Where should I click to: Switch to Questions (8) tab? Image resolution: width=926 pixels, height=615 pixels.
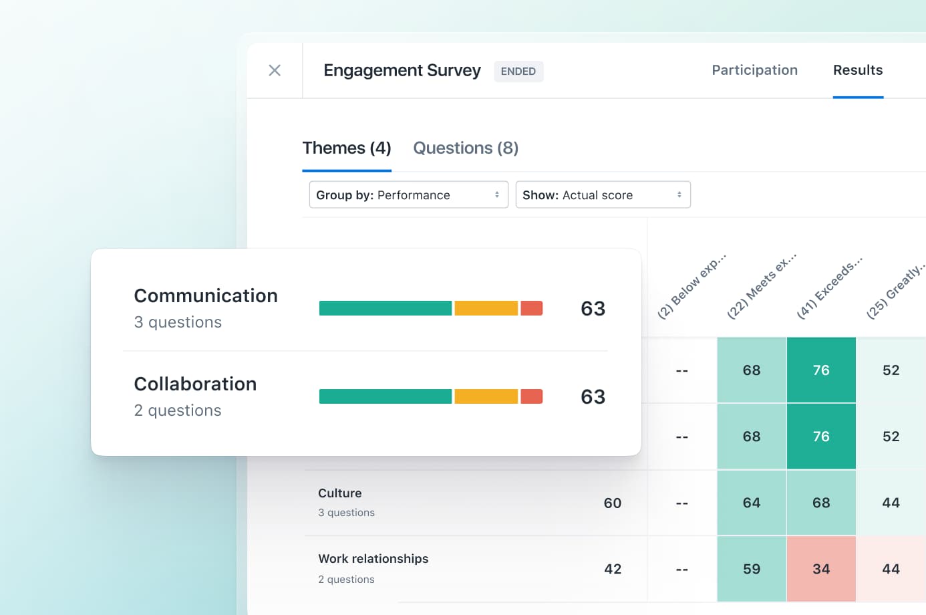click(466, 148)
